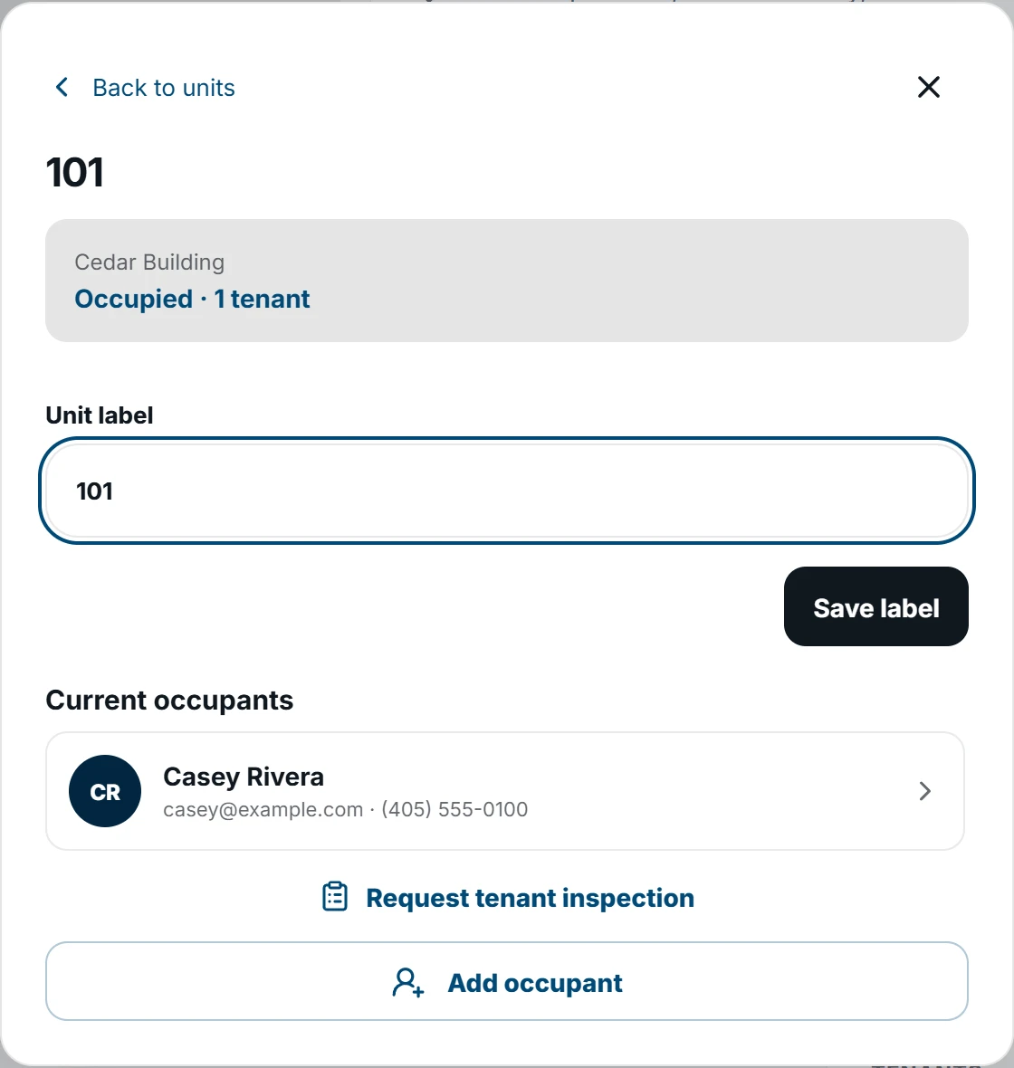Image resolution: width=1014 pixels, height=1068 pixels.
Task: Click the 'Unit label' field caption
Action: (100, 415)
